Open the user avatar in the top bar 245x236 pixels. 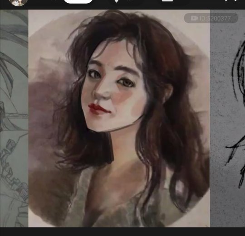[19, 3]
